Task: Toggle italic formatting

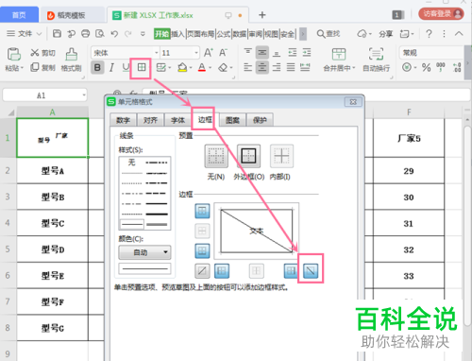Action: click(111, 67)
